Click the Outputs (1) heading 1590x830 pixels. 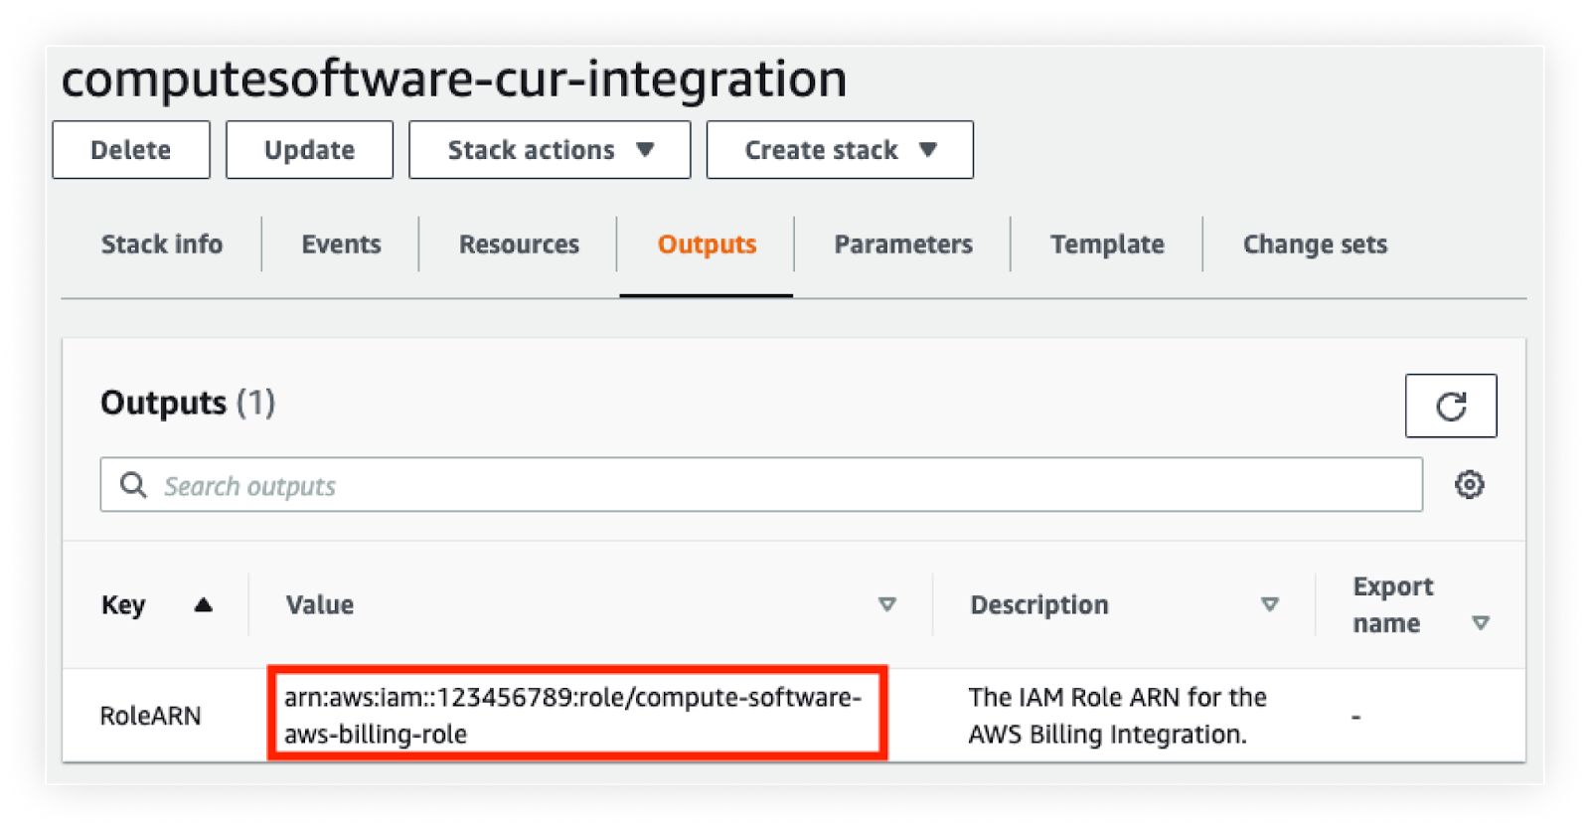[188, 403]
